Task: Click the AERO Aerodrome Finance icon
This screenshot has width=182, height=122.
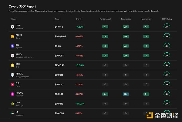Action: point(12,56)
